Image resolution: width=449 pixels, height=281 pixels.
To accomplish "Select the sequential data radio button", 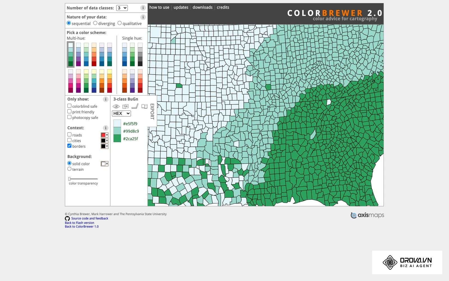I will 69,23.
